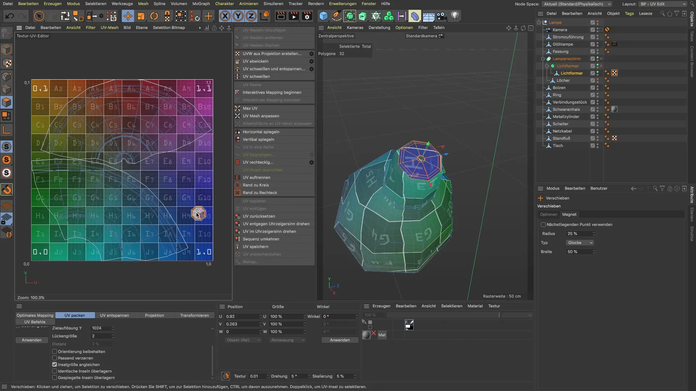
Task: Click the Lichtformer UVW tag icon
Action: pos(614,73)
